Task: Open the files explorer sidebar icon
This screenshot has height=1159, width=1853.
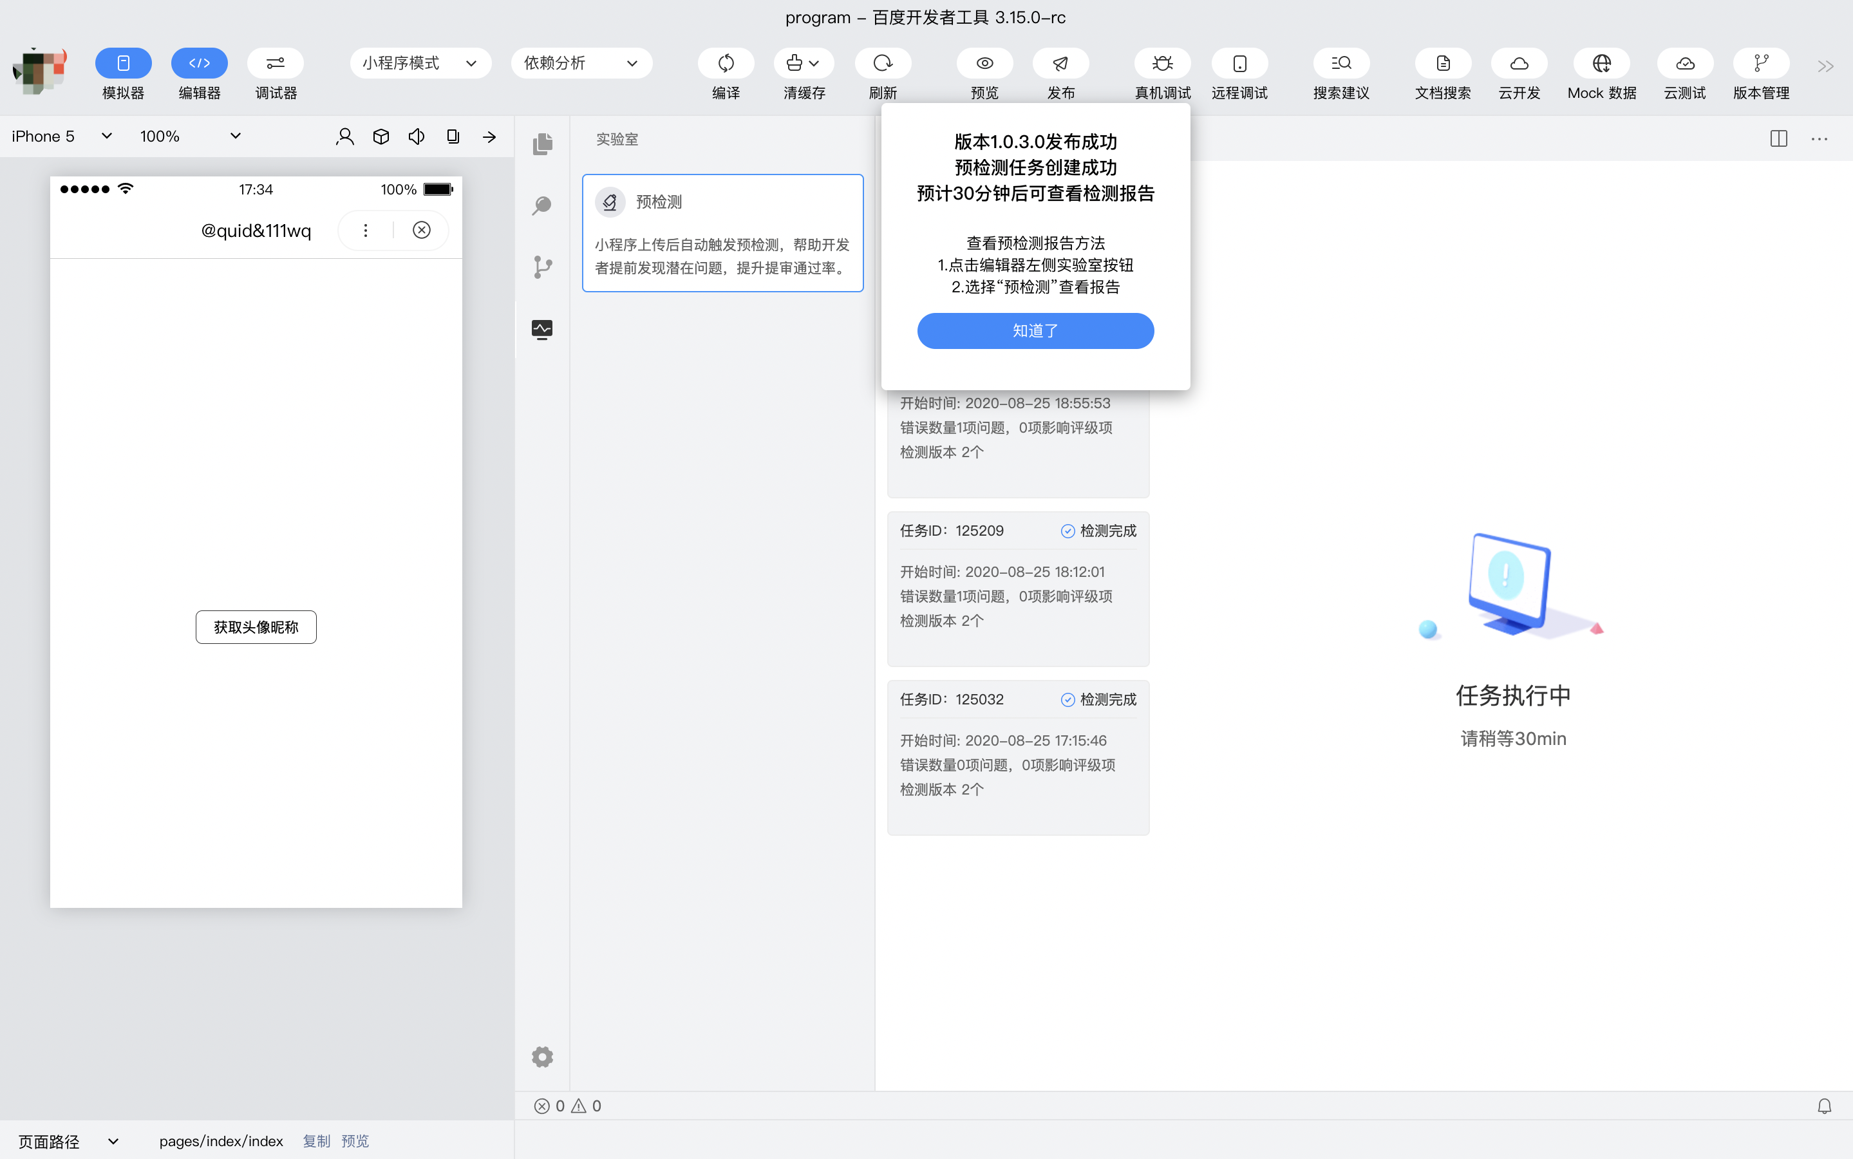Action: point(543,144)
